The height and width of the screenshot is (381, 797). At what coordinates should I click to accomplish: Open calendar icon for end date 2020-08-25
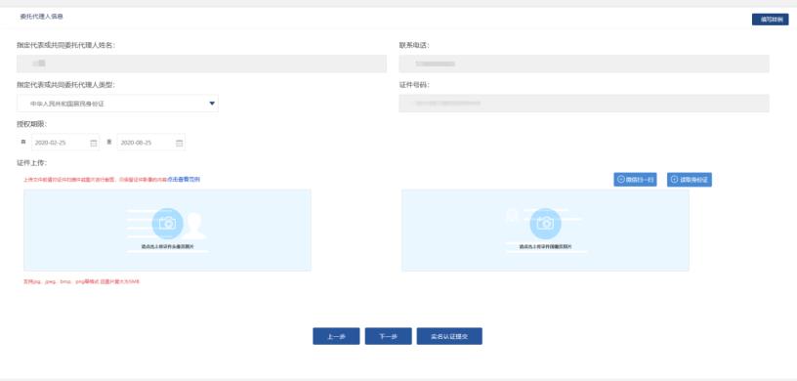179,143
